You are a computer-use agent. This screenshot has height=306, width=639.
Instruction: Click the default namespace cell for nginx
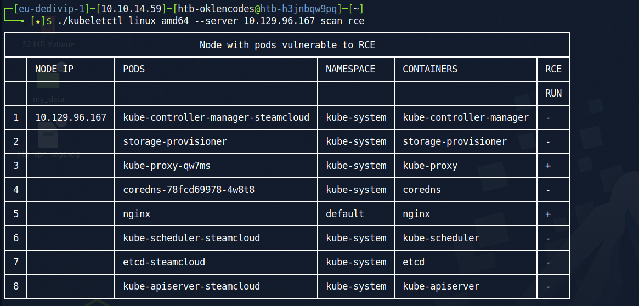[345, 214]
